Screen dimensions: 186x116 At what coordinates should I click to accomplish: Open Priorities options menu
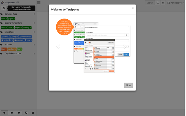[x=34, y=45]
